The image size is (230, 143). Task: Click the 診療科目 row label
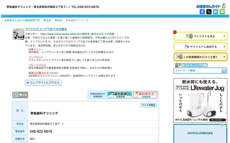tap(20, 139)
